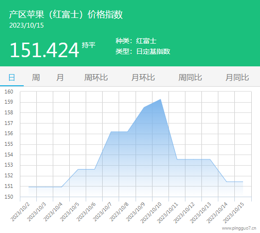Select the 日 daily tab
This screenshot has width=260, height=233.
coord(12,78)
